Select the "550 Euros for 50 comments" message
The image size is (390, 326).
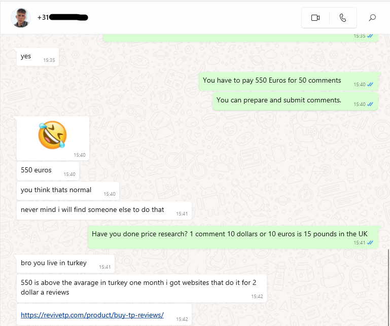288,82
